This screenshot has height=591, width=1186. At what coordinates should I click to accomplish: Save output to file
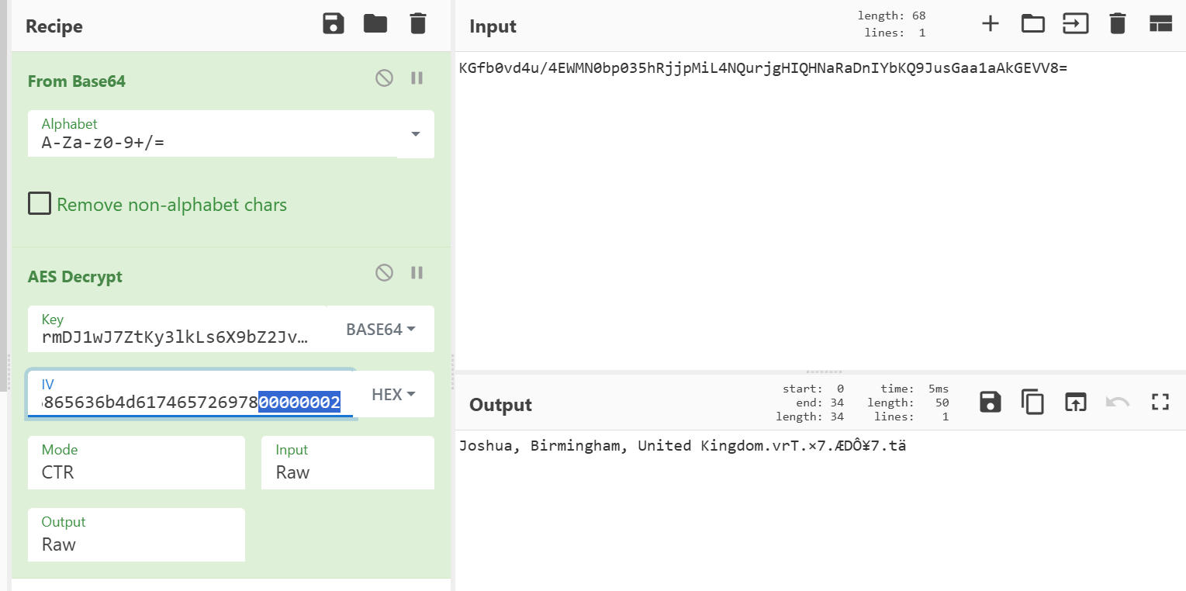click(991, 402)
